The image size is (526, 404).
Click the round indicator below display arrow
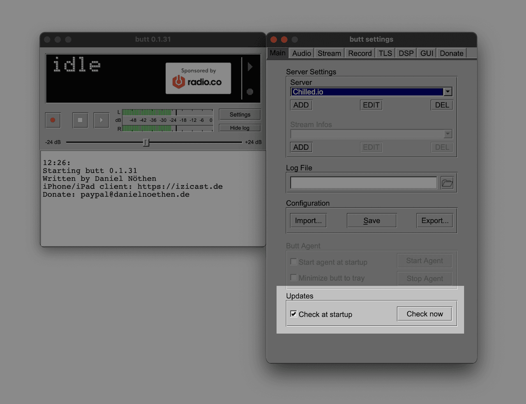pyautogui.click(x=250, y=92)
